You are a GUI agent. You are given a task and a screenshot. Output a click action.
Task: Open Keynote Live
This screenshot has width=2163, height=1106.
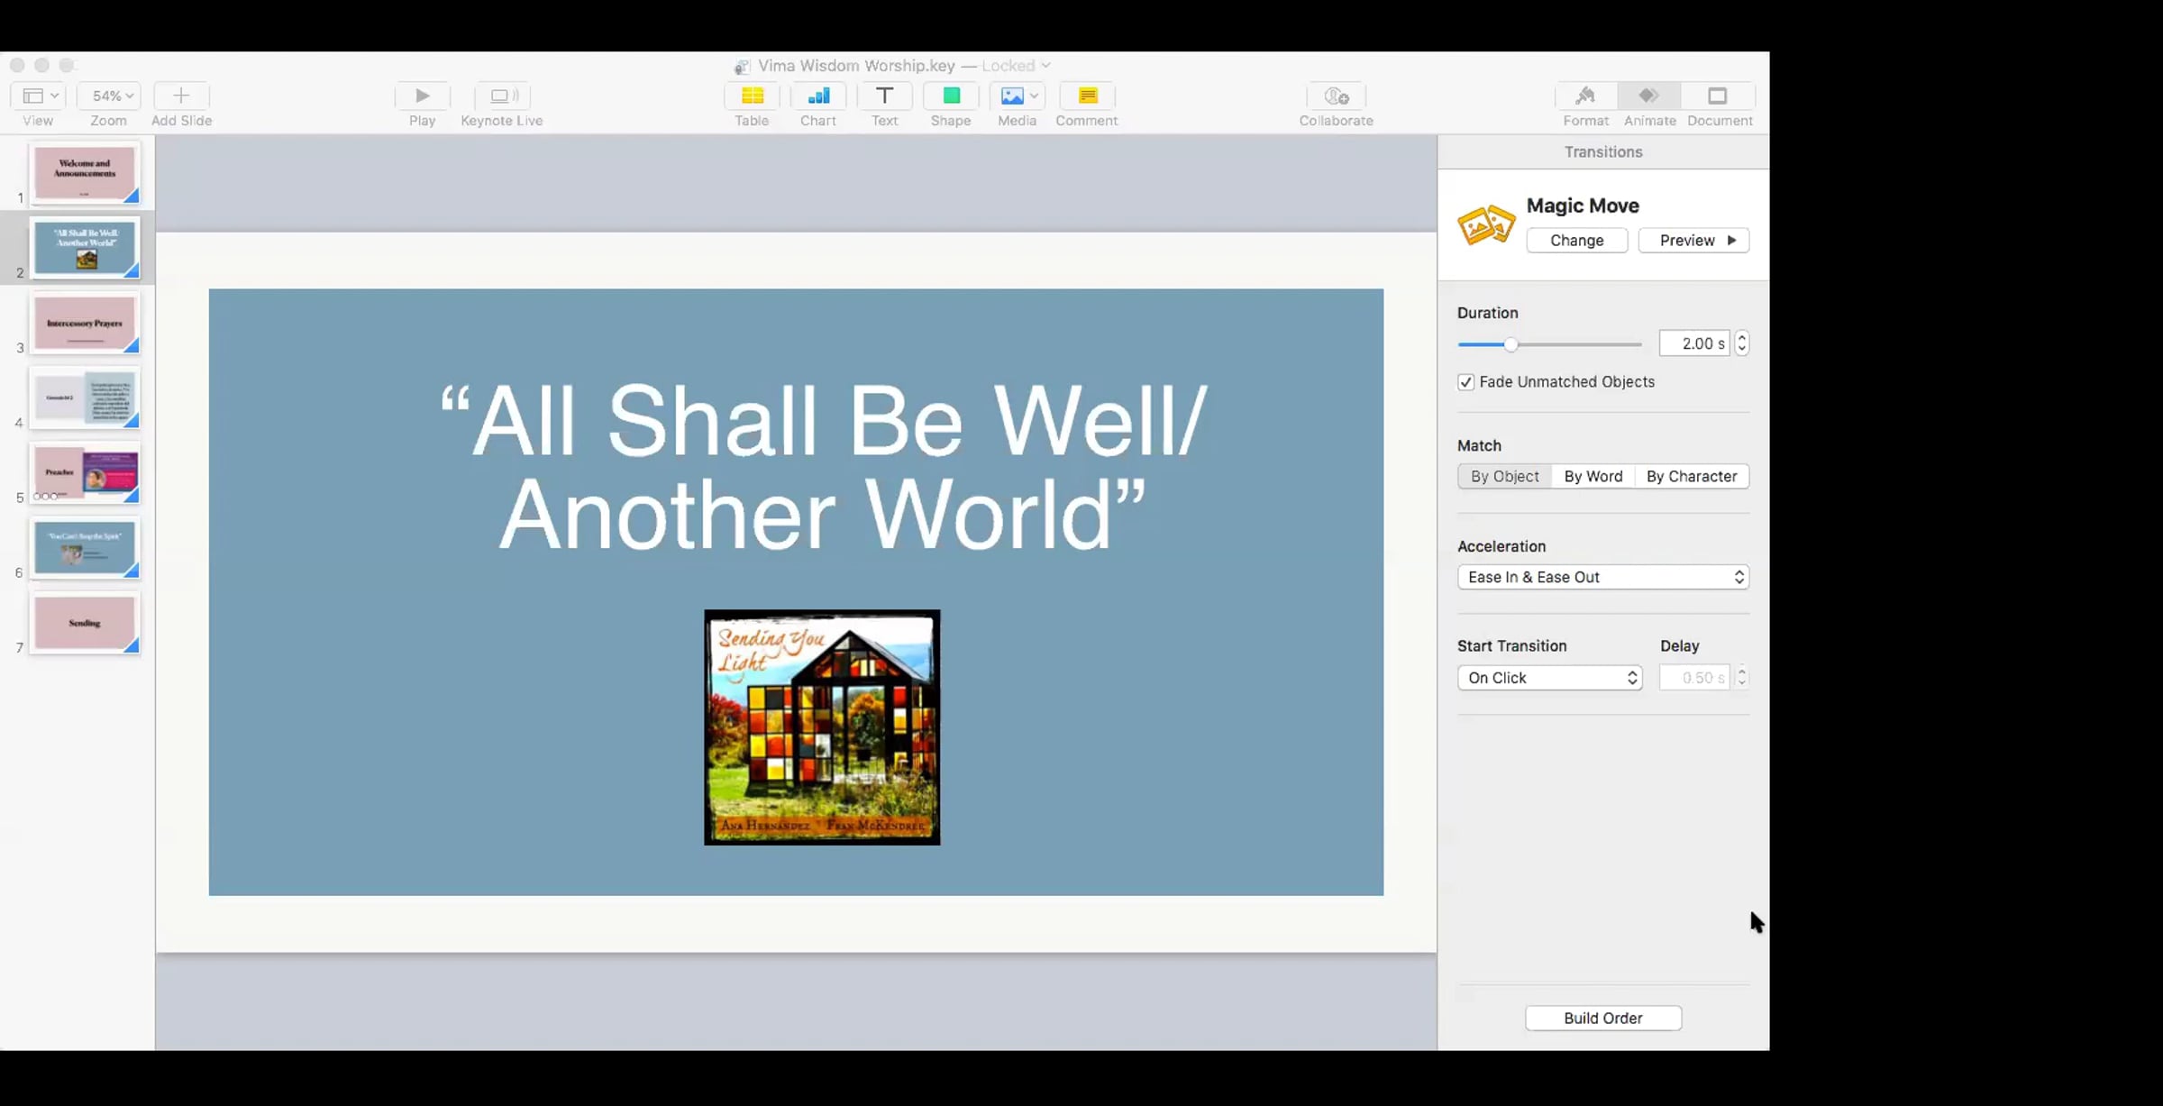point(502,96)
